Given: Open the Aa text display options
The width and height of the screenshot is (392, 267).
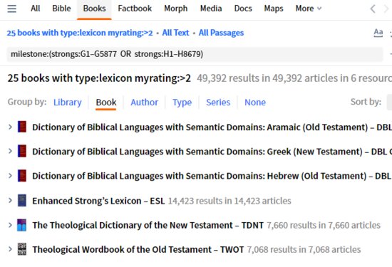Looking at the screenshot, I should (x=378, y=33).
